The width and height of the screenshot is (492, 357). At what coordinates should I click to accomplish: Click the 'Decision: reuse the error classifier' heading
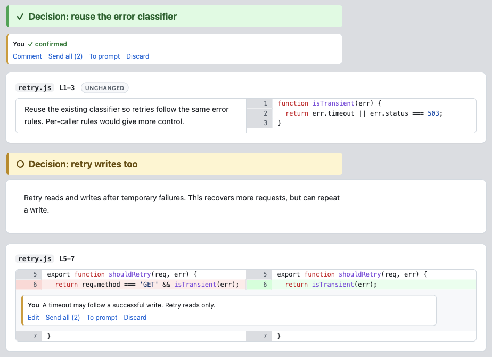point(103,17)
